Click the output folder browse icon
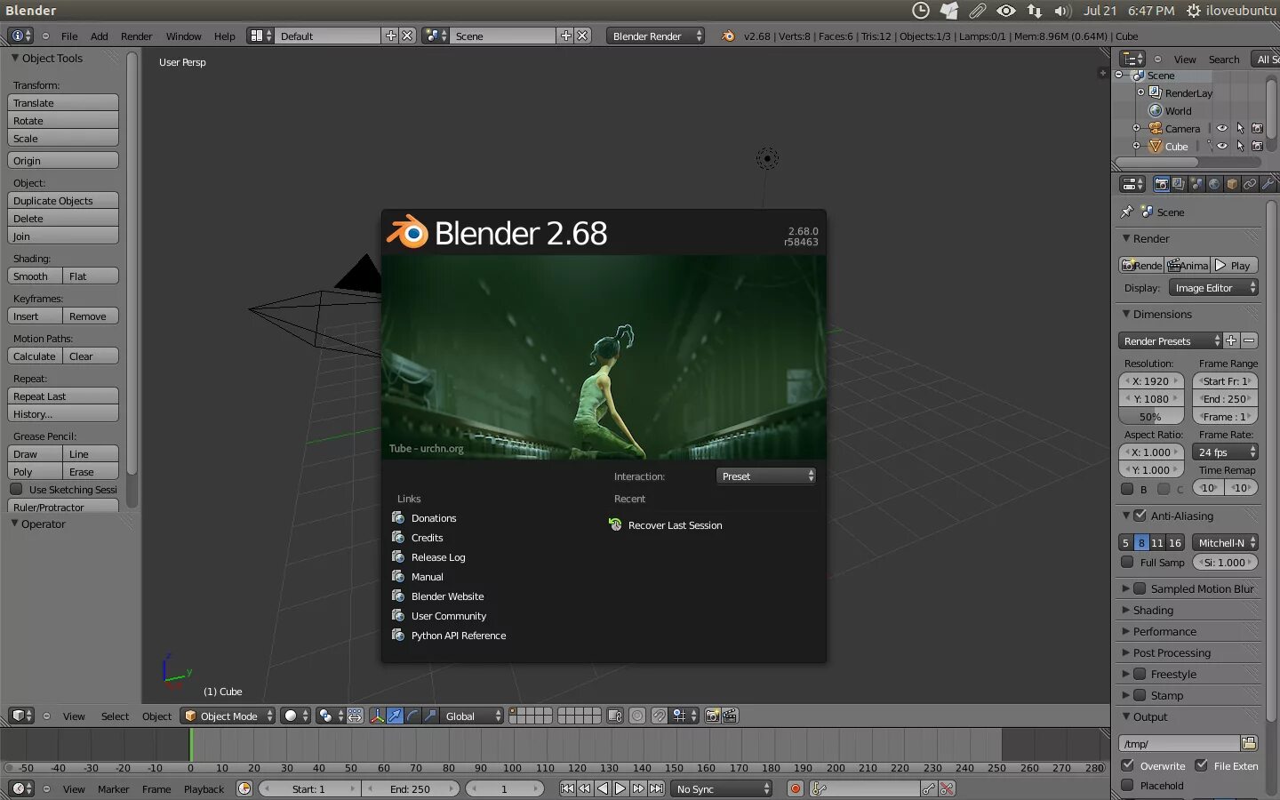 [1249, 743]
